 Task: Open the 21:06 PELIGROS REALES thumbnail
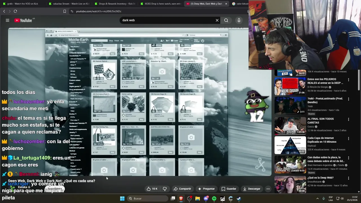[x=290, y=86]
